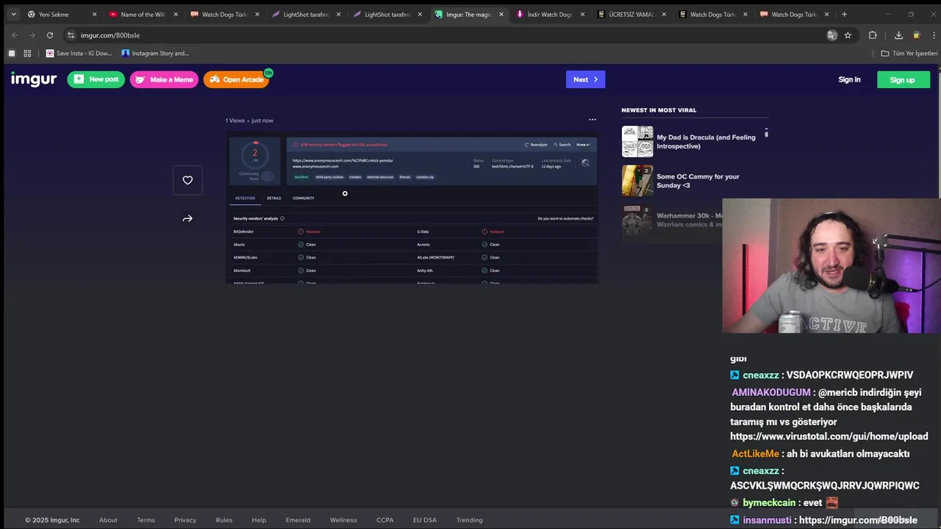Click the virustotal.com link in chat

click(x=829, y=436)
